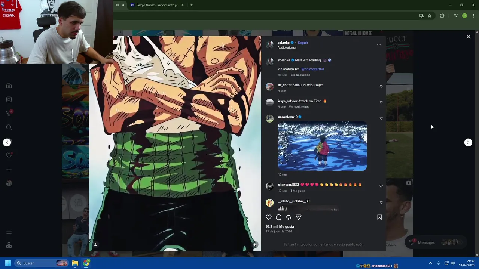Open solanke username in post header

pos(284,43)
